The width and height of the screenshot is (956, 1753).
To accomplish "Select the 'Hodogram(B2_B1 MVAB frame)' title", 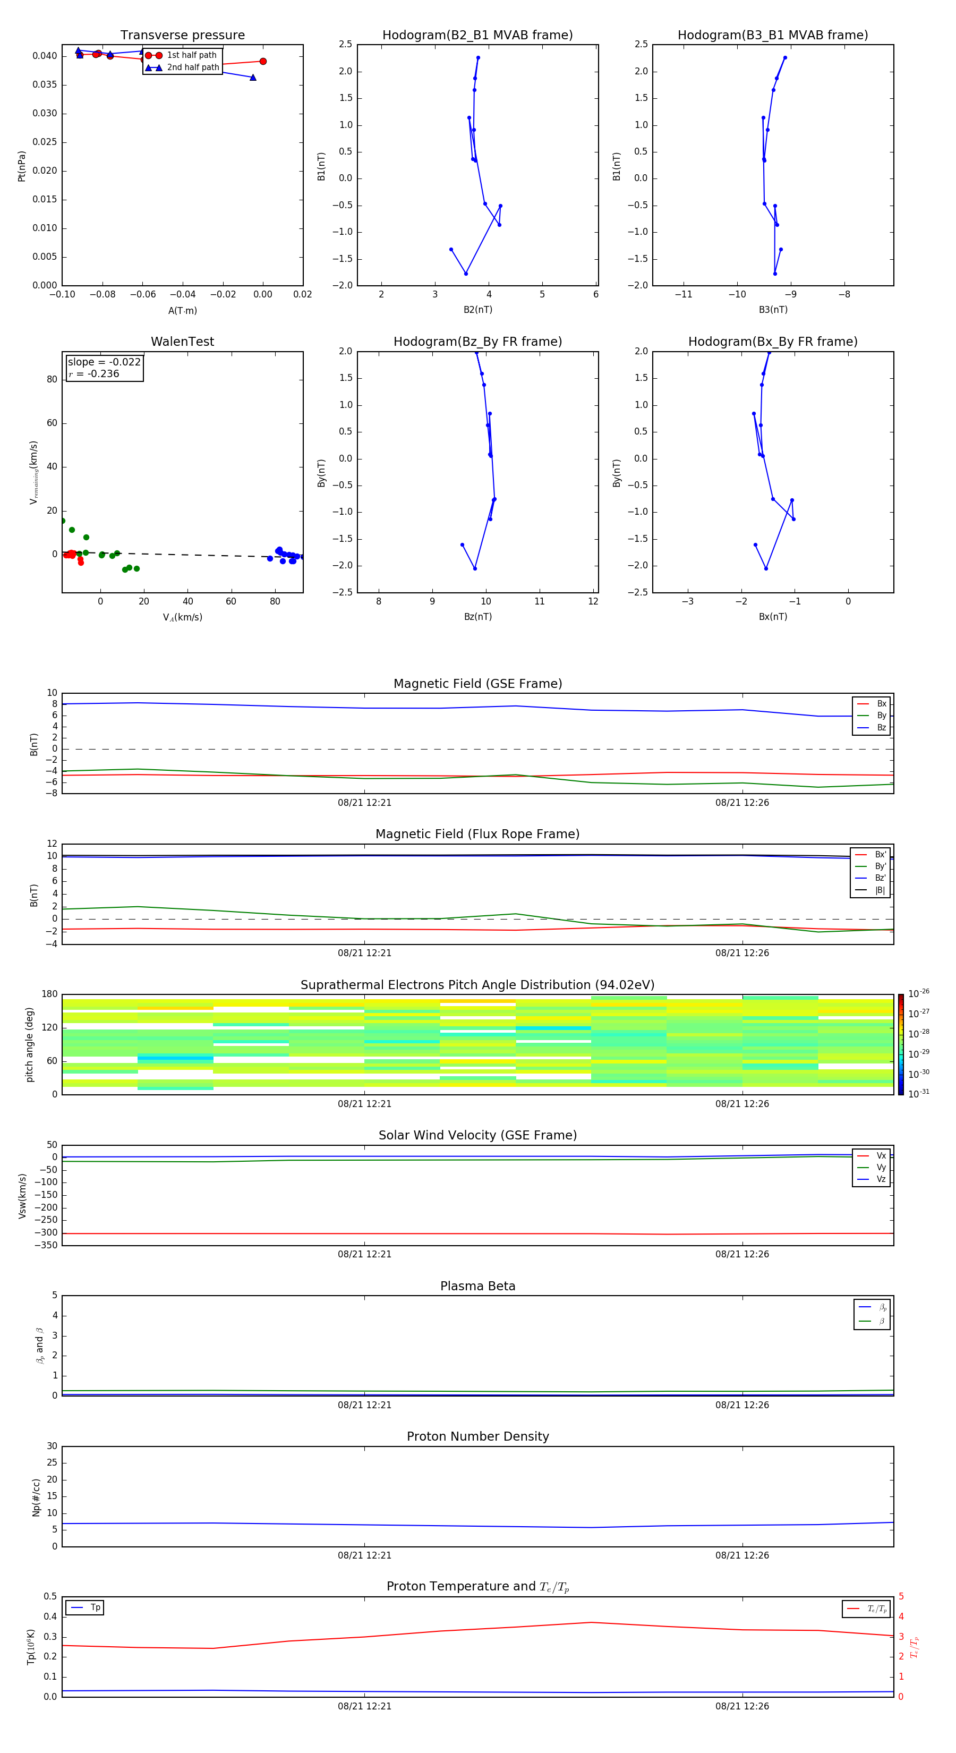I will [477, 36].
